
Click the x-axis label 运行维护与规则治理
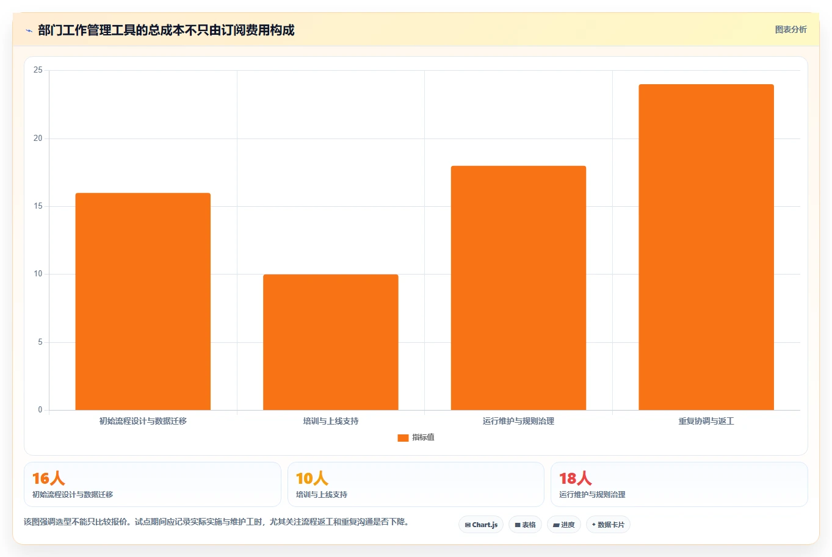coord(518,421)
